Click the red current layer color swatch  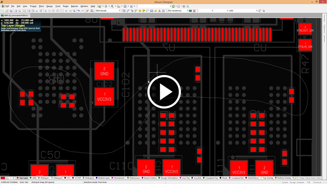coord(3,178)
